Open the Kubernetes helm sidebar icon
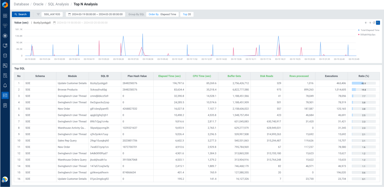The image size is (384, 187). tap(5, 36)
